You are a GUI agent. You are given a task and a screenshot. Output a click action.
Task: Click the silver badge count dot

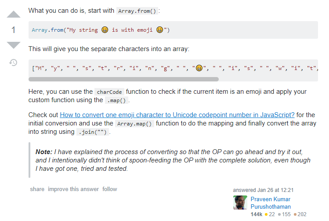[x=280, y=214]
